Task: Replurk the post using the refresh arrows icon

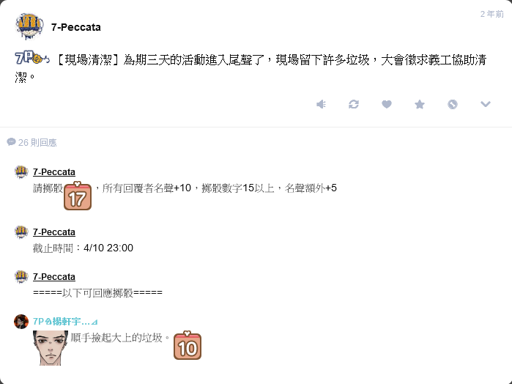Action: point(354,104)
